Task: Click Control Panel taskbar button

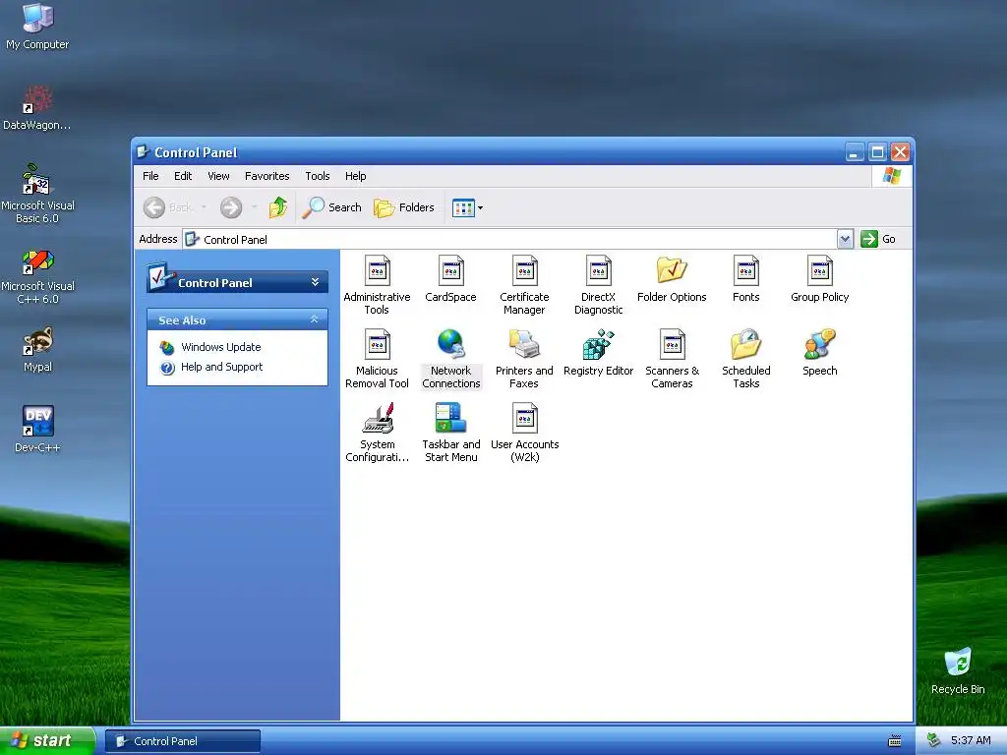Action: pyautogui.click(x=183, y=741)
